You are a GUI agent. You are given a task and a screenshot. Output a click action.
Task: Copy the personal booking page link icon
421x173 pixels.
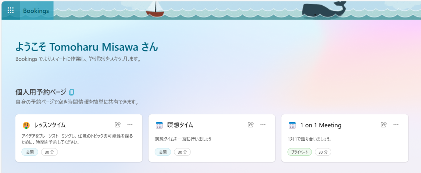tap(72, 92)
